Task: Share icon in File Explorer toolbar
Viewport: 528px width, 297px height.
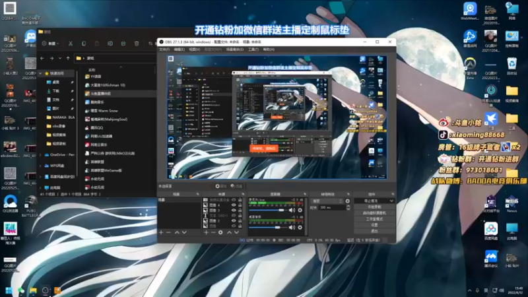Action: pos(123,44)
